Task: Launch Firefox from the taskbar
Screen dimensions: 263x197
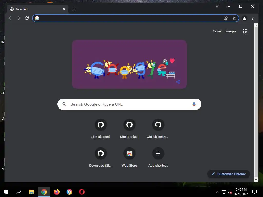Action: (57, 192)
